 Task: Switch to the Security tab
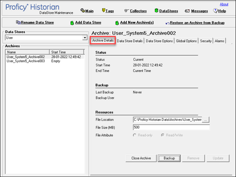click(206, 41)
